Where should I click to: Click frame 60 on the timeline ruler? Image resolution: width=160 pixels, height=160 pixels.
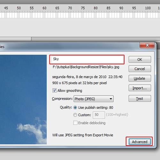pyautogui.click(x=44, y=8)
